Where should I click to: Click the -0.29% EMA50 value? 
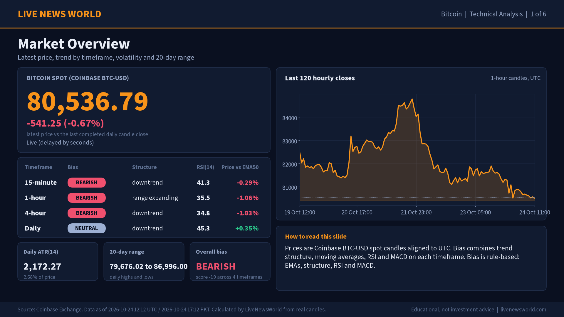coord(248,183)
